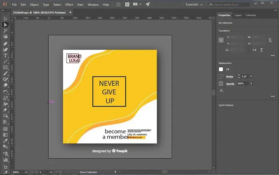Open the Help menu
279x175 pixels.
(106, 5)
